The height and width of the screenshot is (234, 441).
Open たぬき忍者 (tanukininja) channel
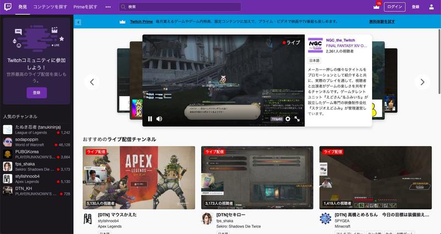pos(36,130)
